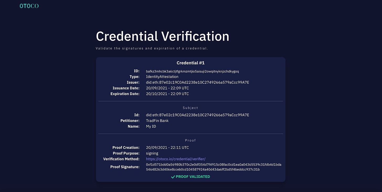Click the Expiration Date value

(x=167, y=94)
